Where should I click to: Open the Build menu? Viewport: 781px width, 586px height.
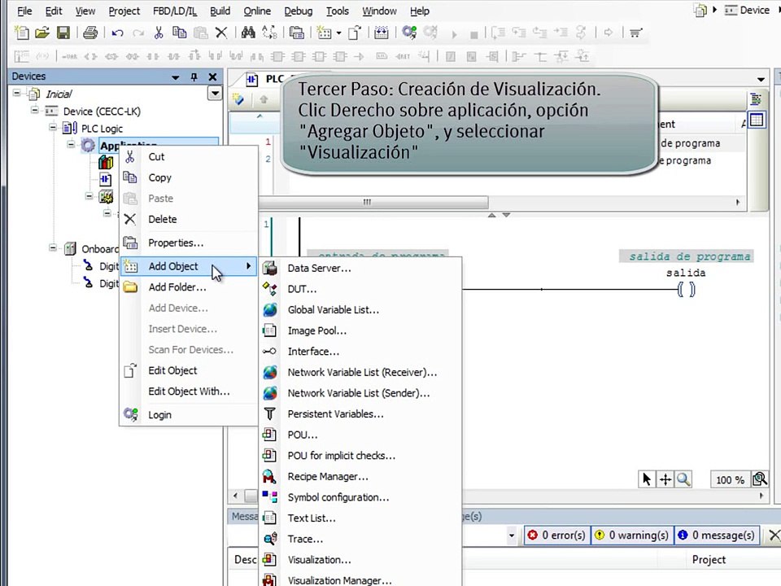[x=220, y=11]
